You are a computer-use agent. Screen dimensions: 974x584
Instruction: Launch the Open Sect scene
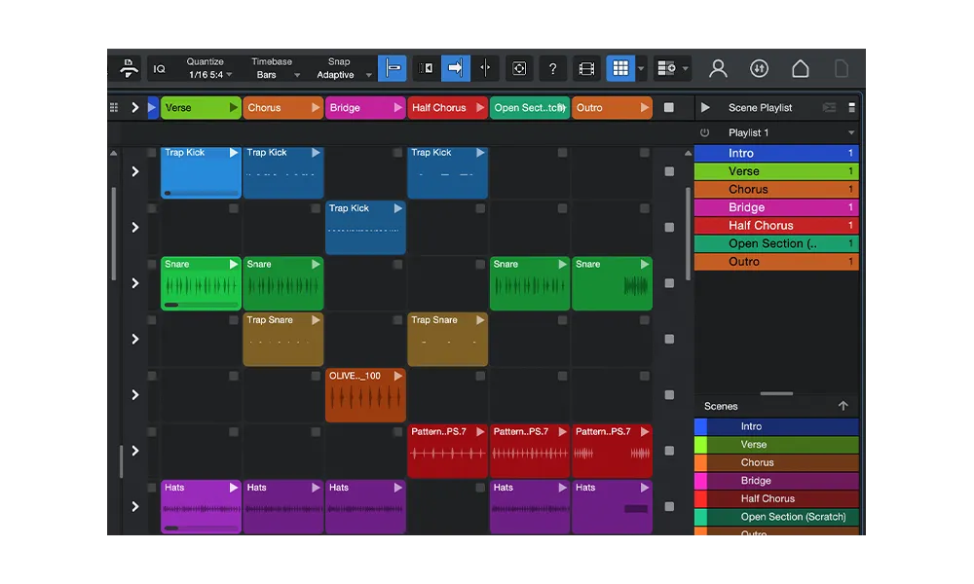point(562,108)
